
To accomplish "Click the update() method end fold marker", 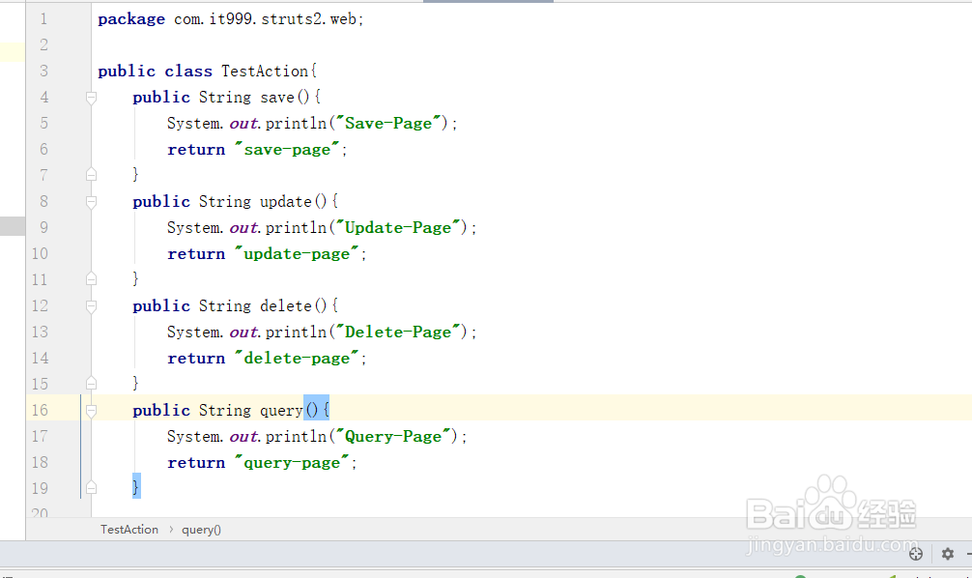I will (91, 278).
